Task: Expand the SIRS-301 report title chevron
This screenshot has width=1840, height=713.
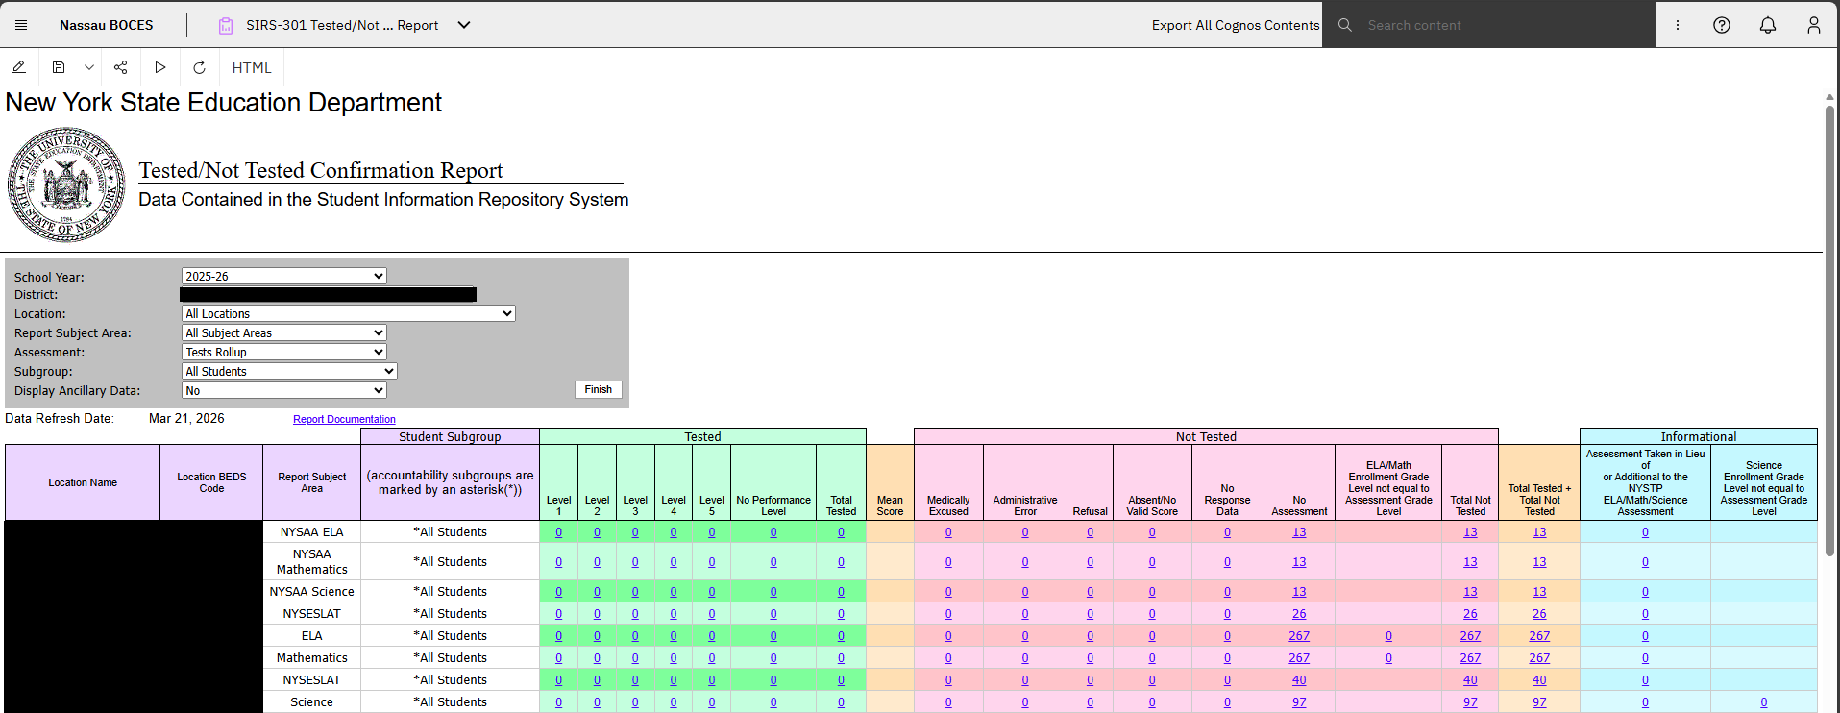Action: 464,25
